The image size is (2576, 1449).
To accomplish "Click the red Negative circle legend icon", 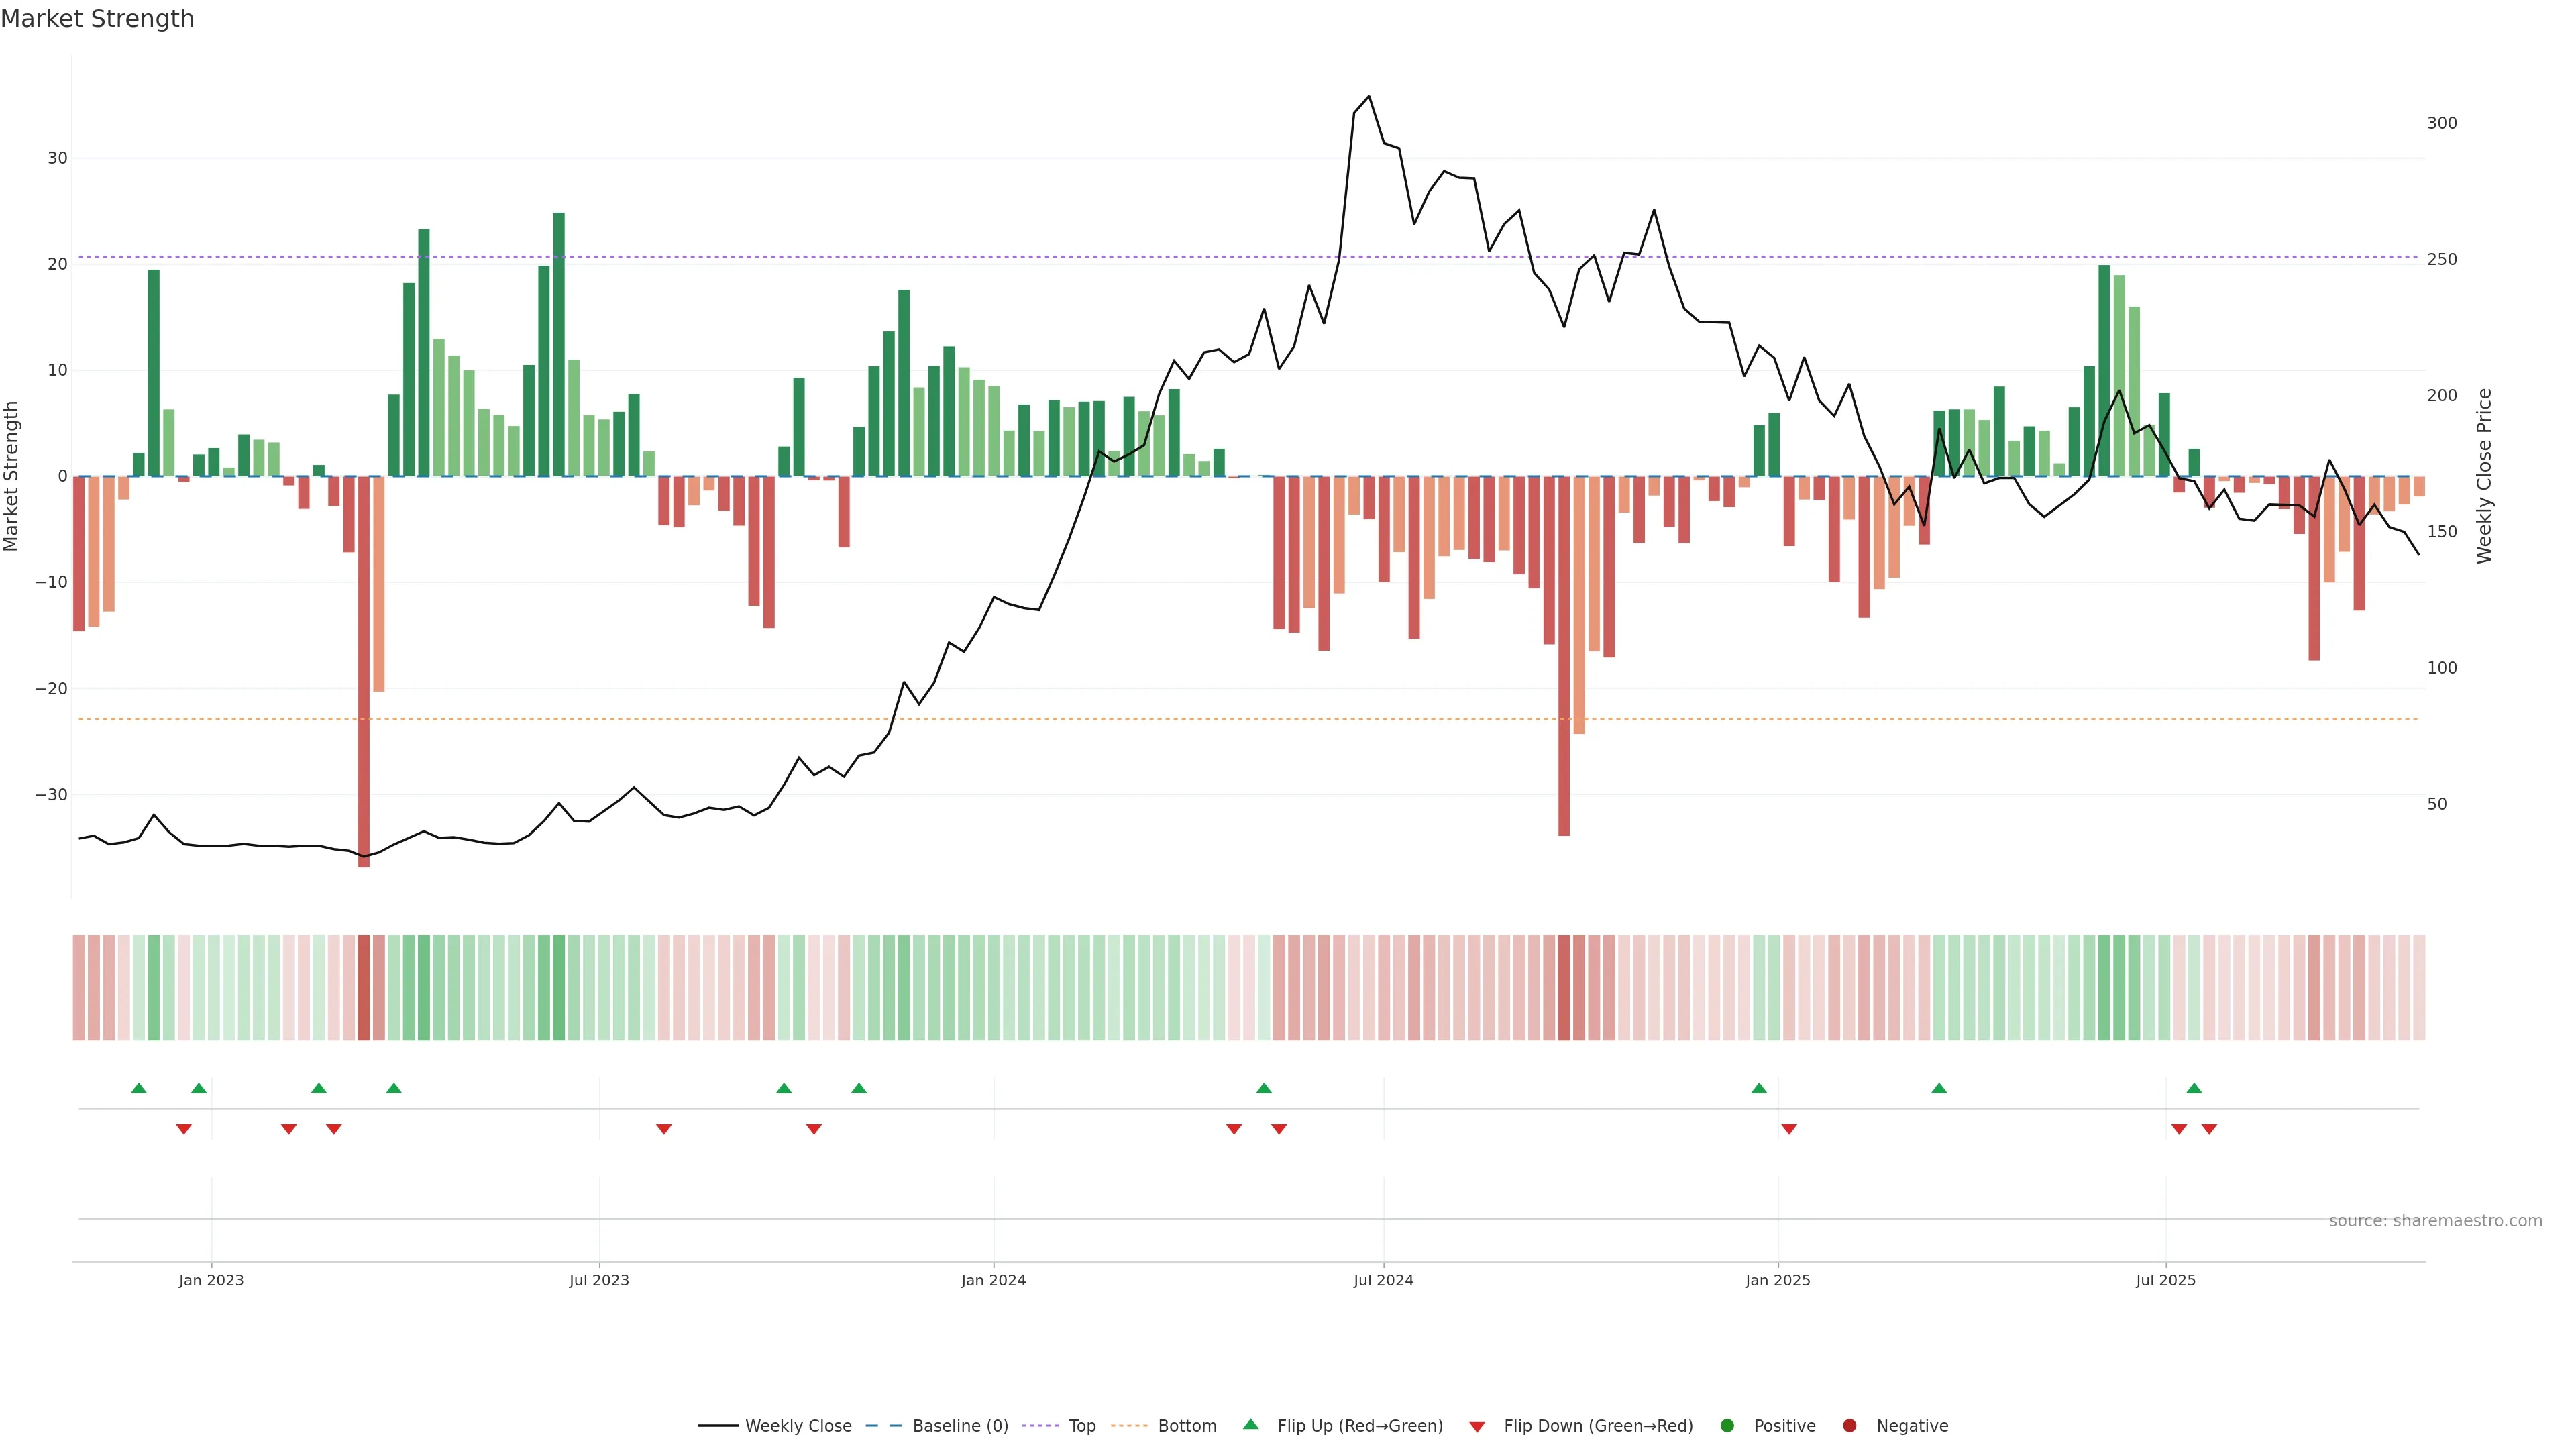I will coord(1849,1426).
